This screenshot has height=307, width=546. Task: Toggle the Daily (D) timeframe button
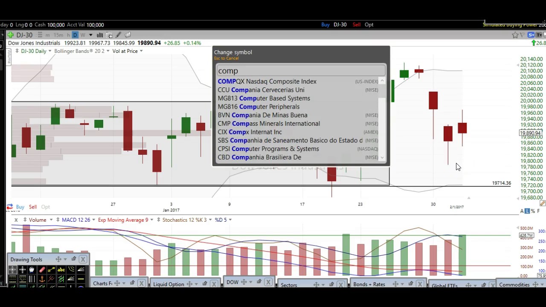point(75,35)
